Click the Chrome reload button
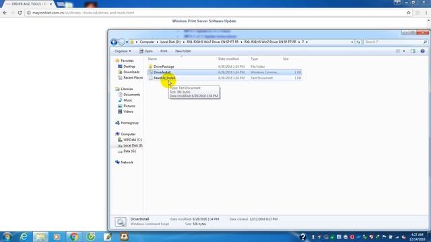 click(x=20, y=13)
